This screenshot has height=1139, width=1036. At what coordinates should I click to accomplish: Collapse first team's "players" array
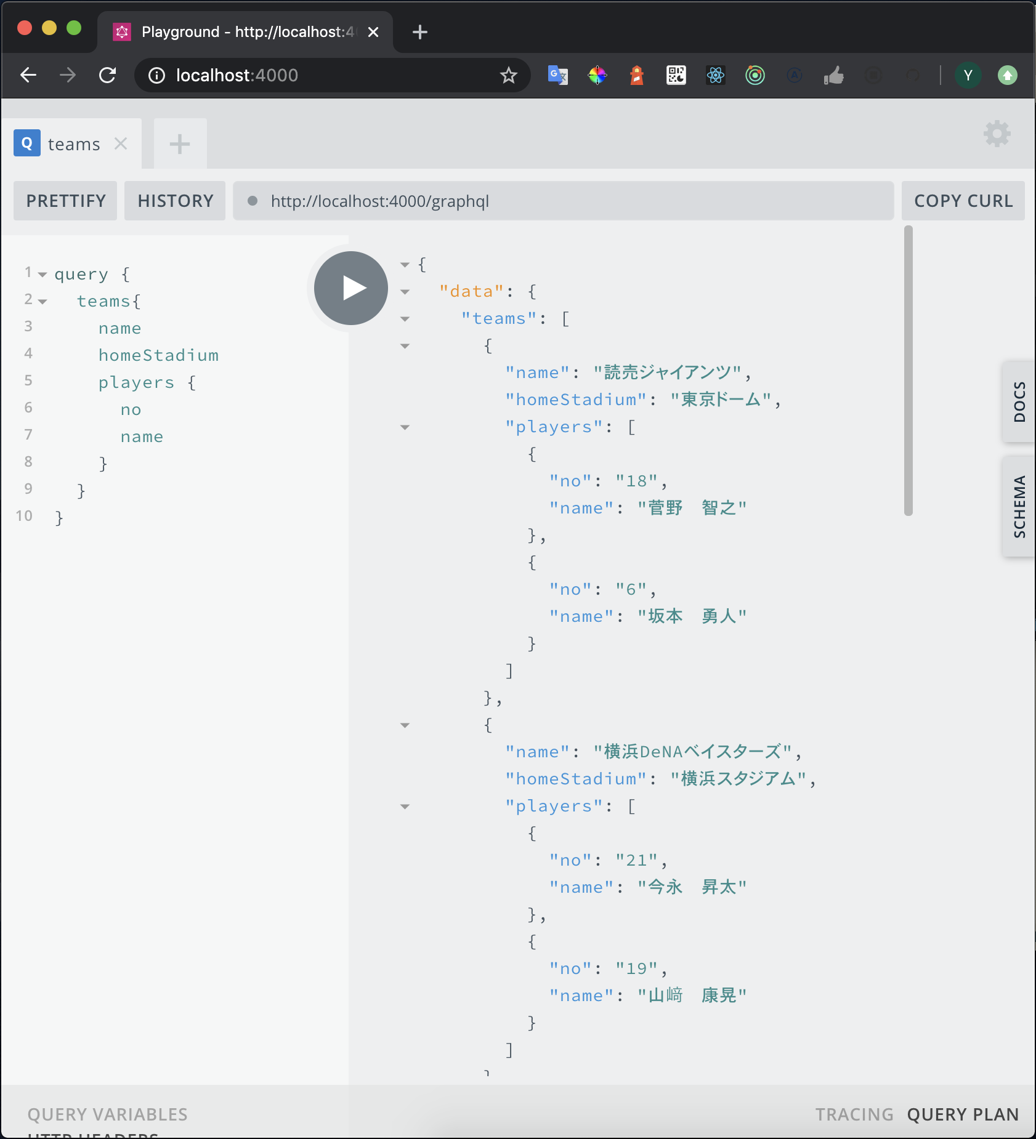[405, 427]
